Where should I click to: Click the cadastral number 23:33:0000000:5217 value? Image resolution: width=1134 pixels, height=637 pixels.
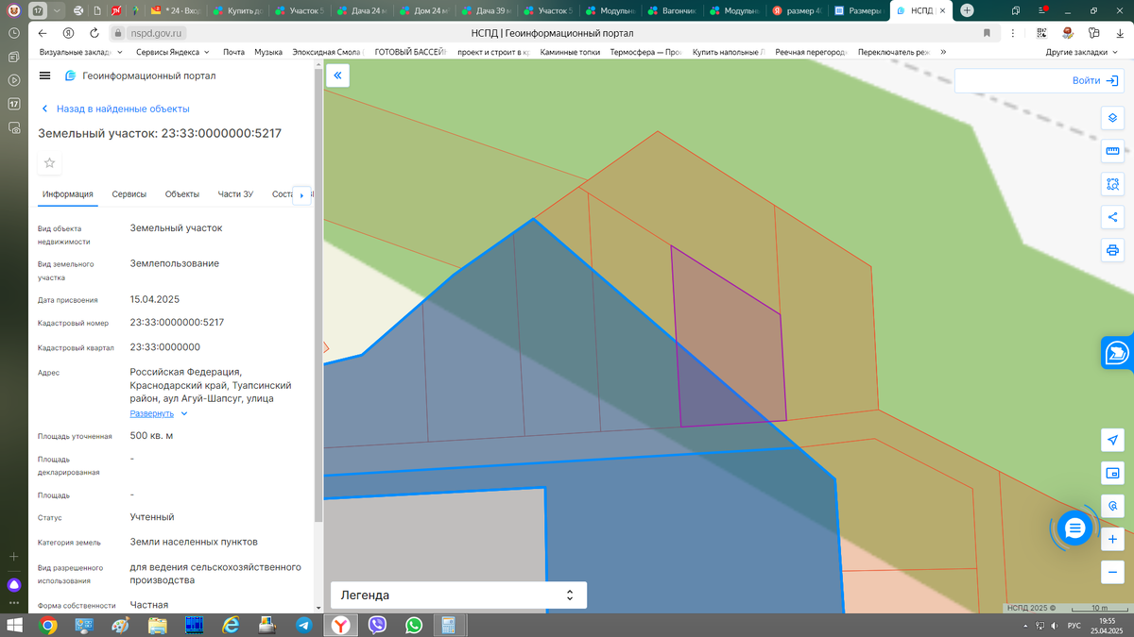click(177, 322)
